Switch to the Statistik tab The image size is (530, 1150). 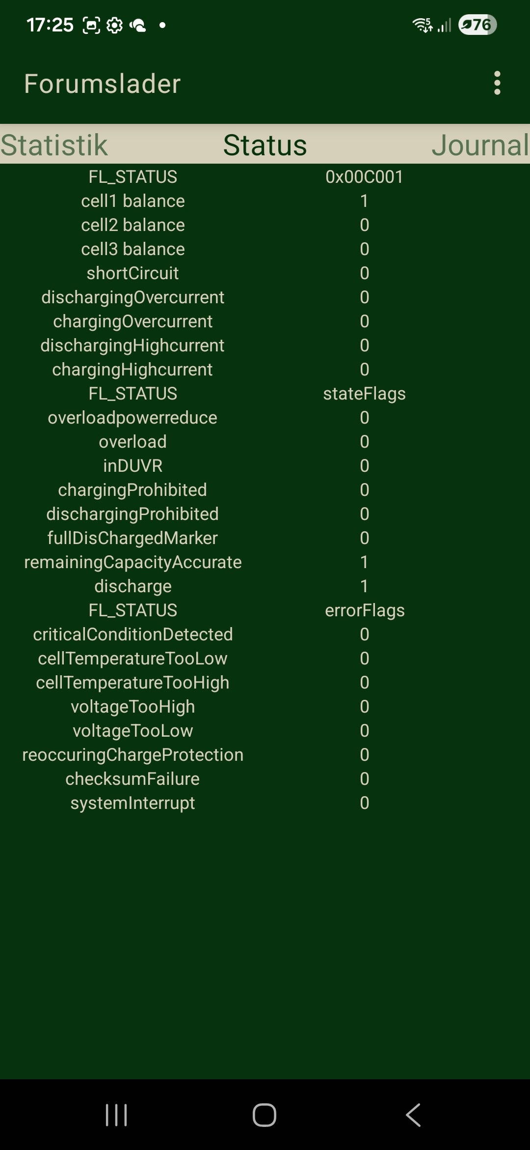(x=54, y=145)
